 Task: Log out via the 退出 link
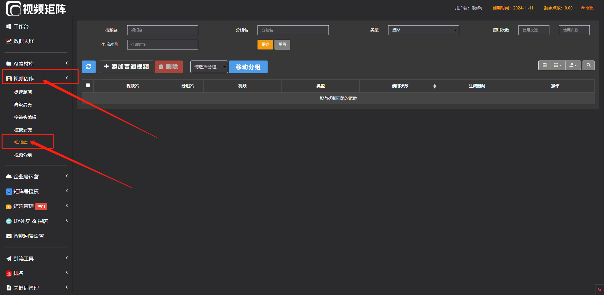pyautogui.click(x=588, y=8)
